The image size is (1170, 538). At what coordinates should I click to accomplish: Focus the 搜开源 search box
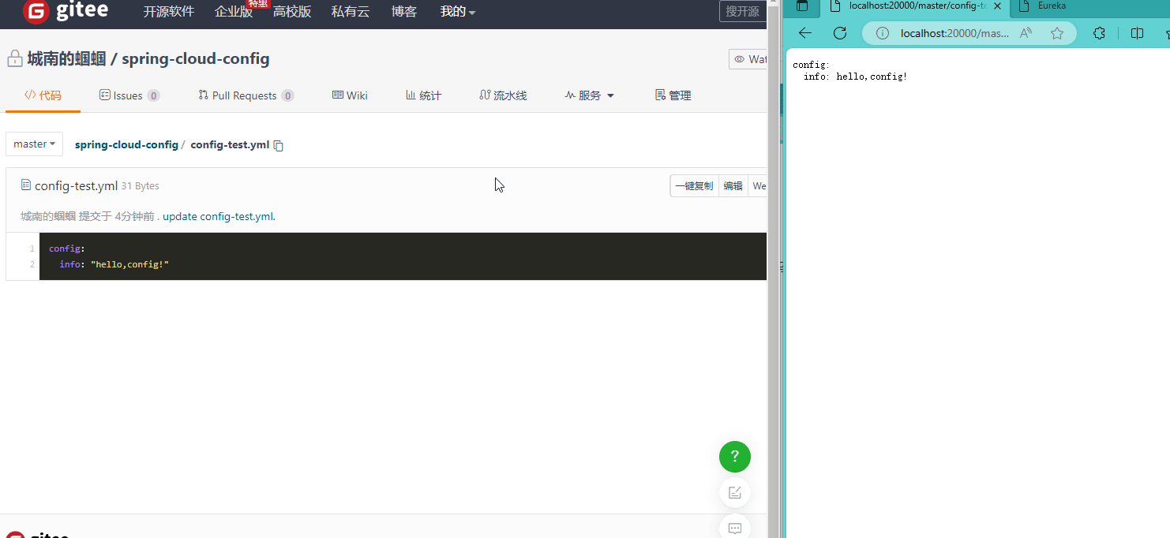point(743,11)
